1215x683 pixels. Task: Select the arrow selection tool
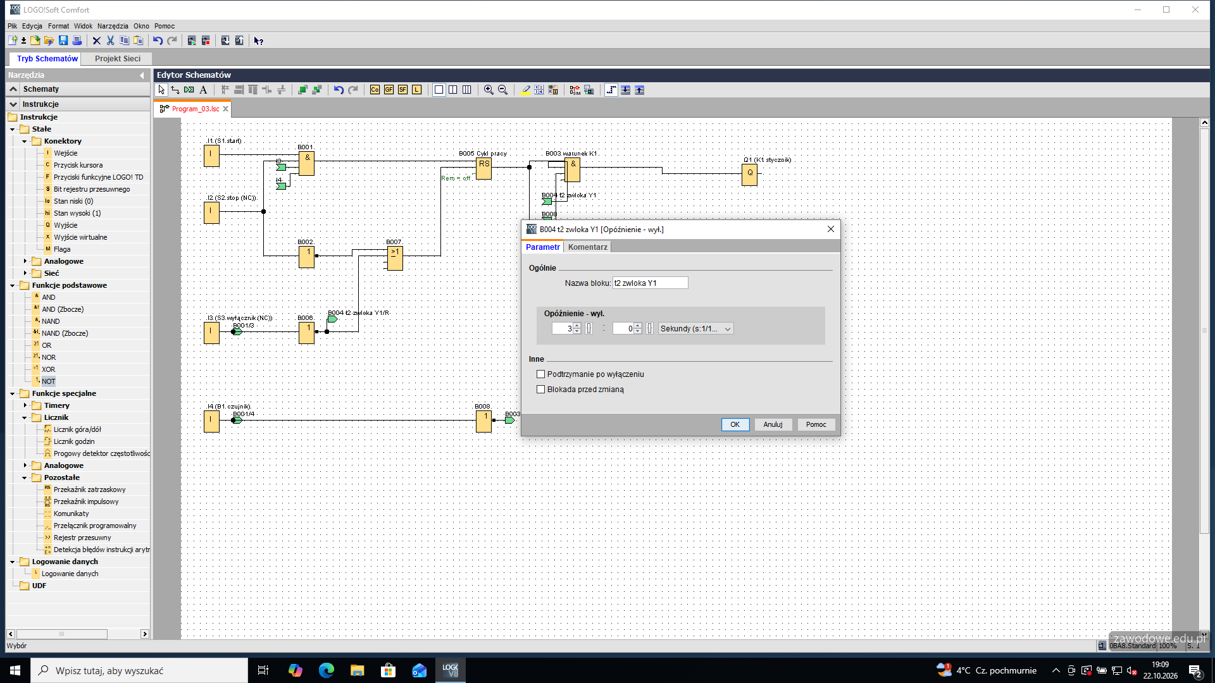[x=161, y=90]
